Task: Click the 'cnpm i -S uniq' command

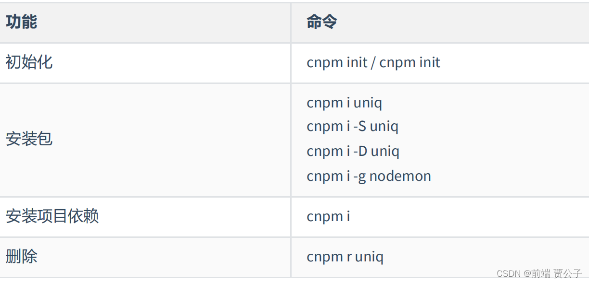Action: click(353, 127)
